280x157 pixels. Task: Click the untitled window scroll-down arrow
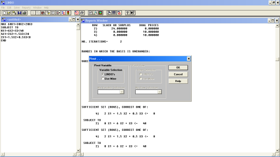[78, 150]
